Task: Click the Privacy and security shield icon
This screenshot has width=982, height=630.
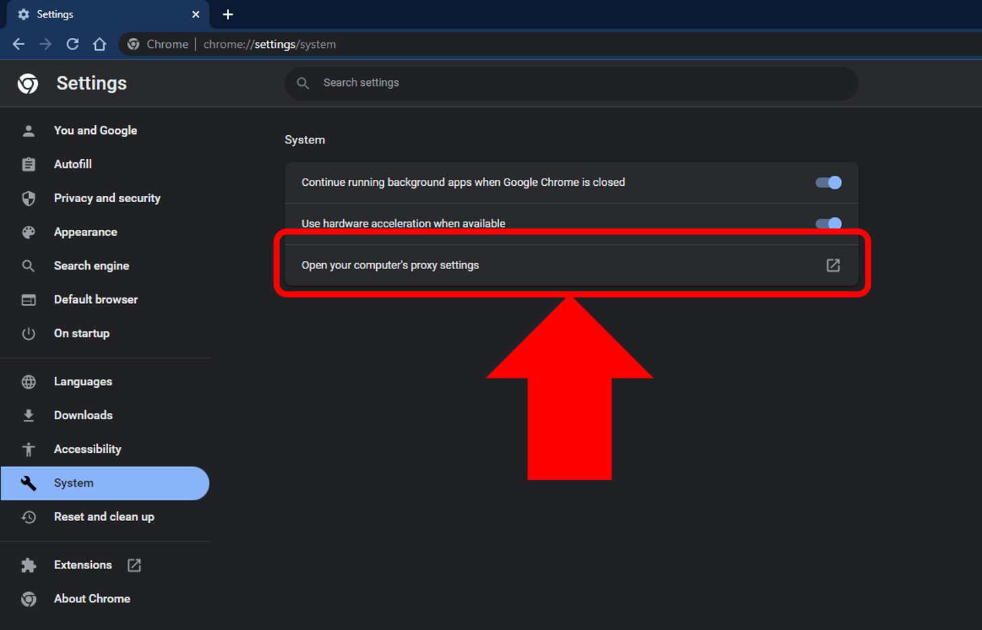Action: point(28,198)
